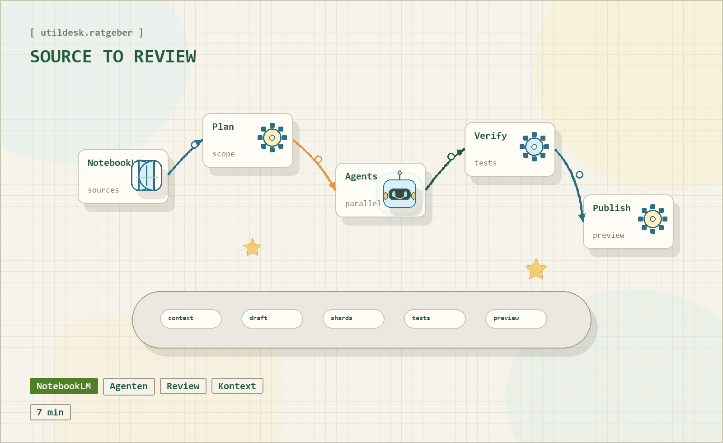Click the yellow star near the Agents node
Screen dimensions: 723x443
(x=536, y=269)
